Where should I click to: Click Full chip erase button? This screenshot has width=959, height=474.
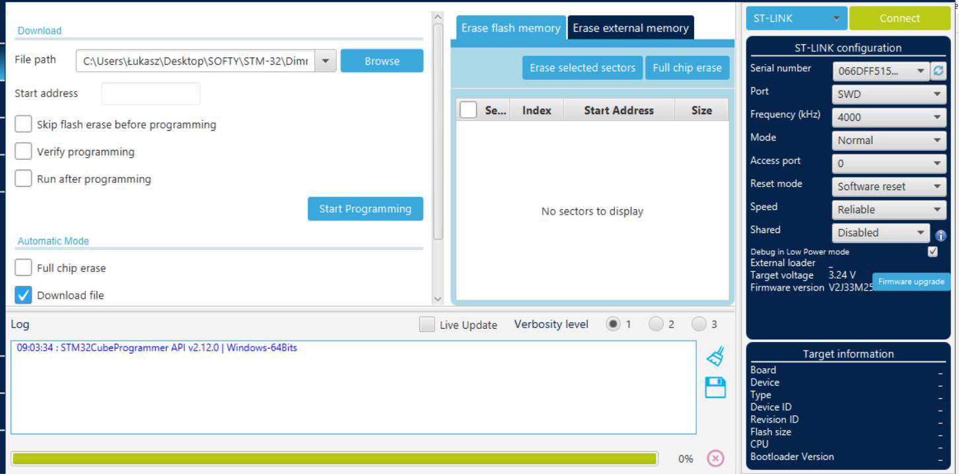pyautogui.click(x=687, y=68)
